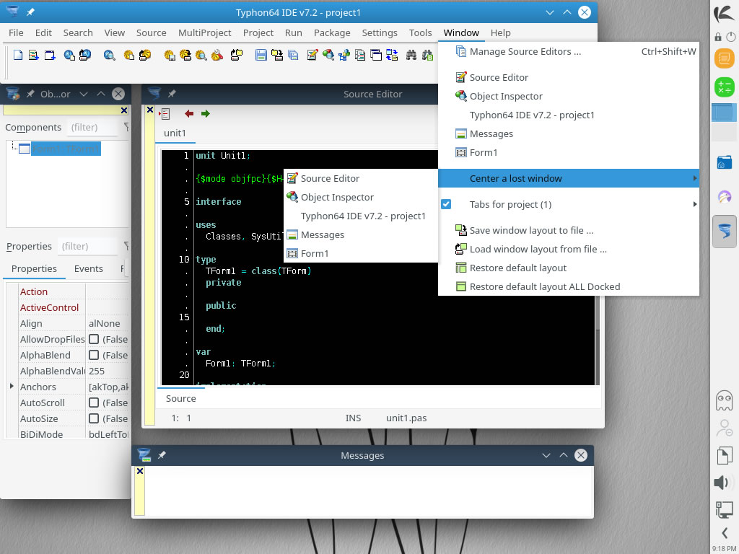This screenshot has width=739, height=554.
Task: Click the notepad-with-pencil icon in the main toolbar
Action: 312,55
